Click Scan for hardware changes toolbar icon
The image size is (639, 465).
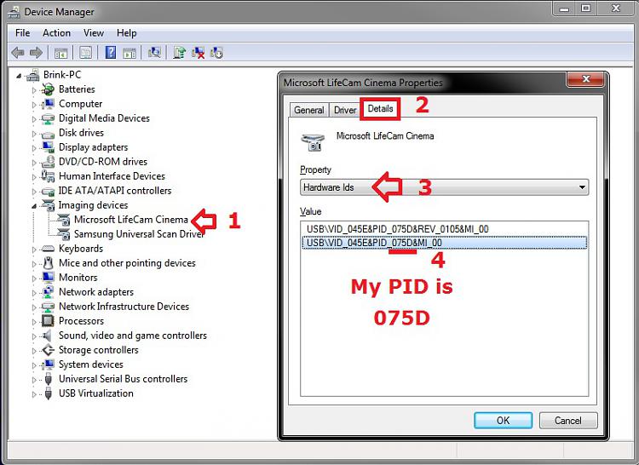(154, 53)
